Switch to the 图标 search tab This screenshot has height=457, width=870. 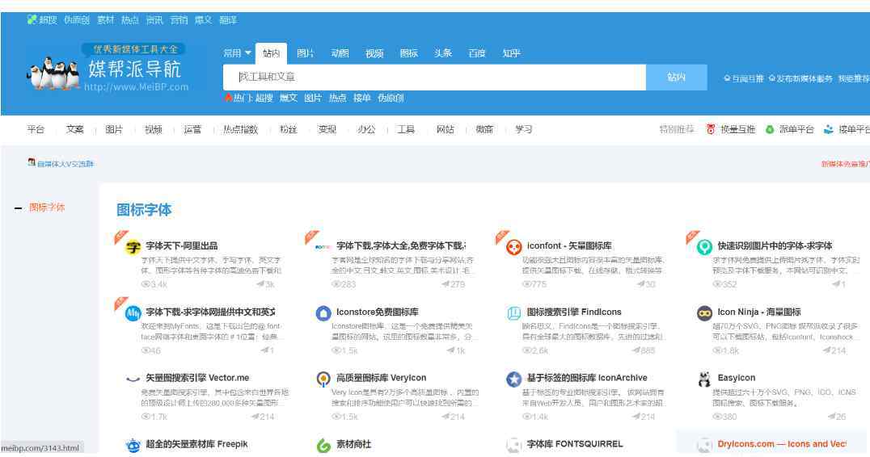[408, 53]
